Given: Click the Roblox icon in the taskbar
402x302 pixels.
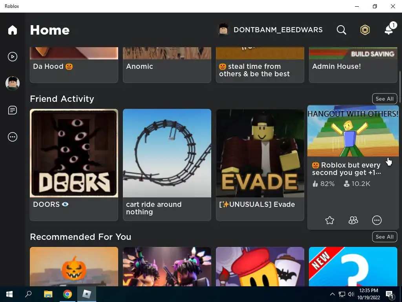Looking at the screenshot, I should [87, 294].
